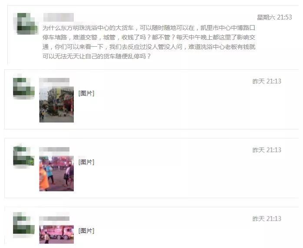Click the [图片] label next to pedestrian image
303x248 pixels.
coord(86,162)
